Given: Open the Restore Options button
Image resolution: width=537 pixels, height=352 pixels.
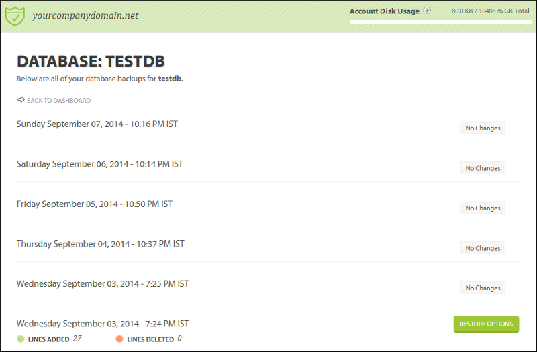Looking at the screenshot, I should [486, 324].
